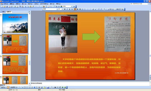Screen dimensions: 151x91
Task: Select the Cut scissors icon
Action: coord(26,7)
